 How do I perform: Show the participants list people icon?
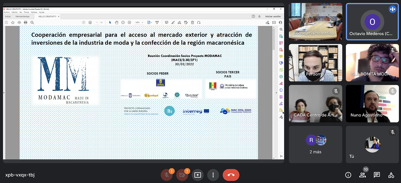pyautogui.click(x=362, y=175)
